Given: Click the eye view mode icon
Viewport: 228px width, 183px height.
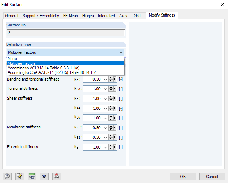Looking at the screenshot, I should [44, 176].
